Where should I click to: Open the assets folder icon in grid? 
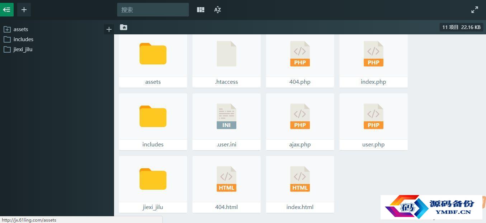click(153, 54)
